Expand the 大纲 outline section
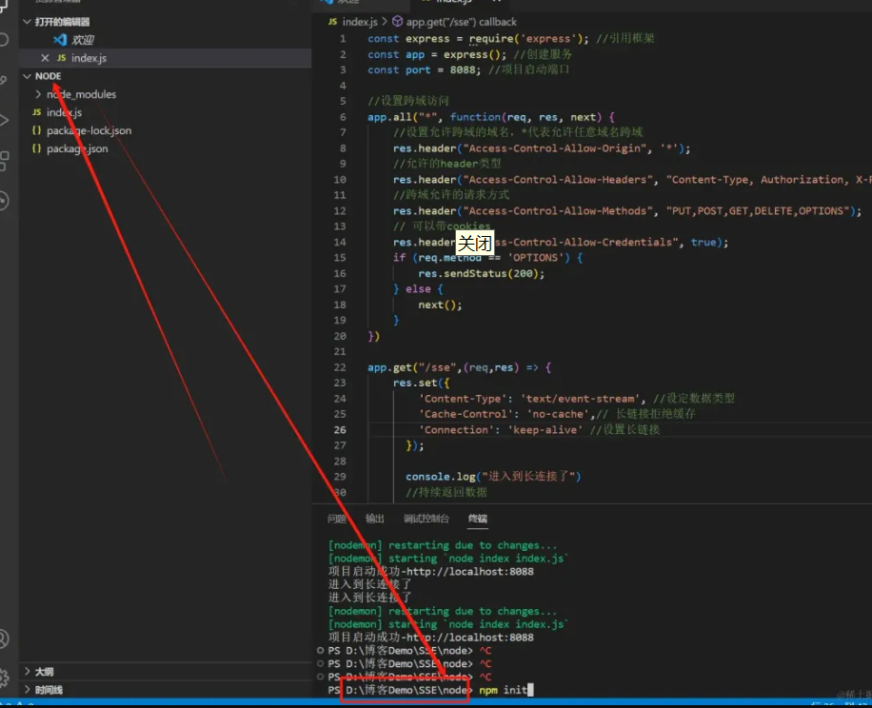Viewport: 872px width, 708px height. click(27, 671)
